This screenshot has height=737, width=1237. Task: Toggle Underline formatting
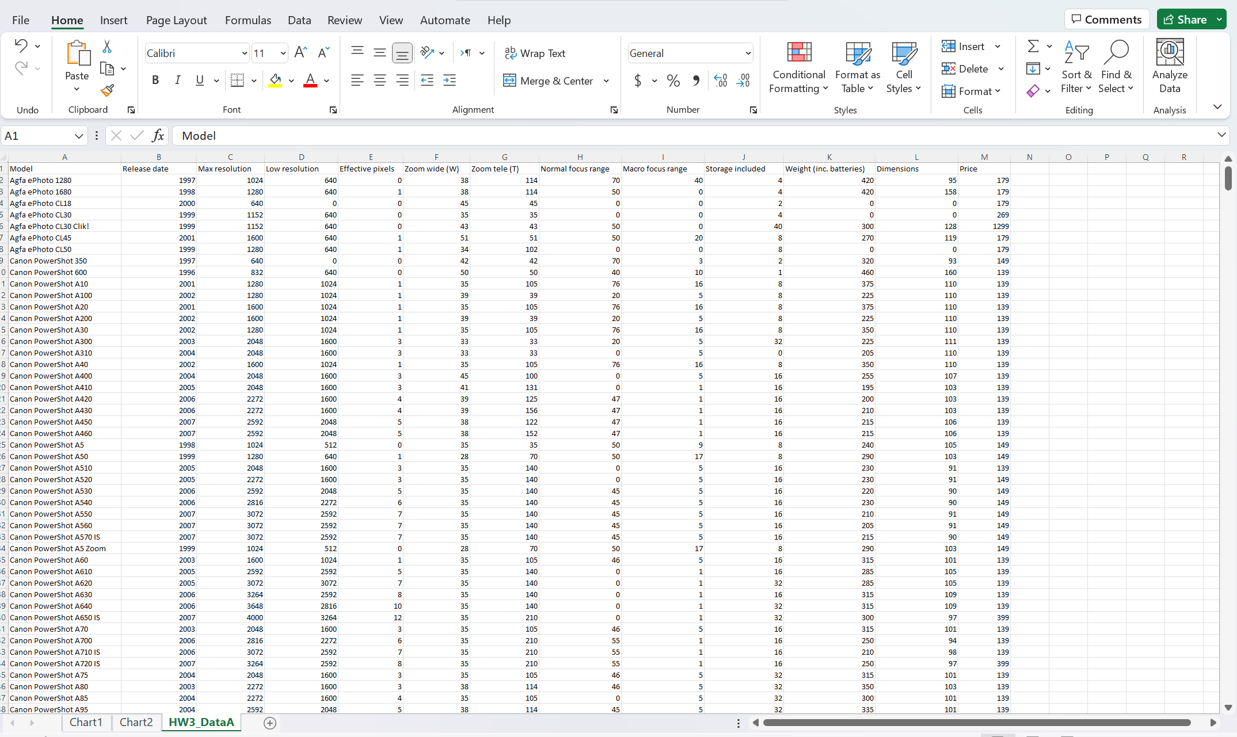(200, 81)
